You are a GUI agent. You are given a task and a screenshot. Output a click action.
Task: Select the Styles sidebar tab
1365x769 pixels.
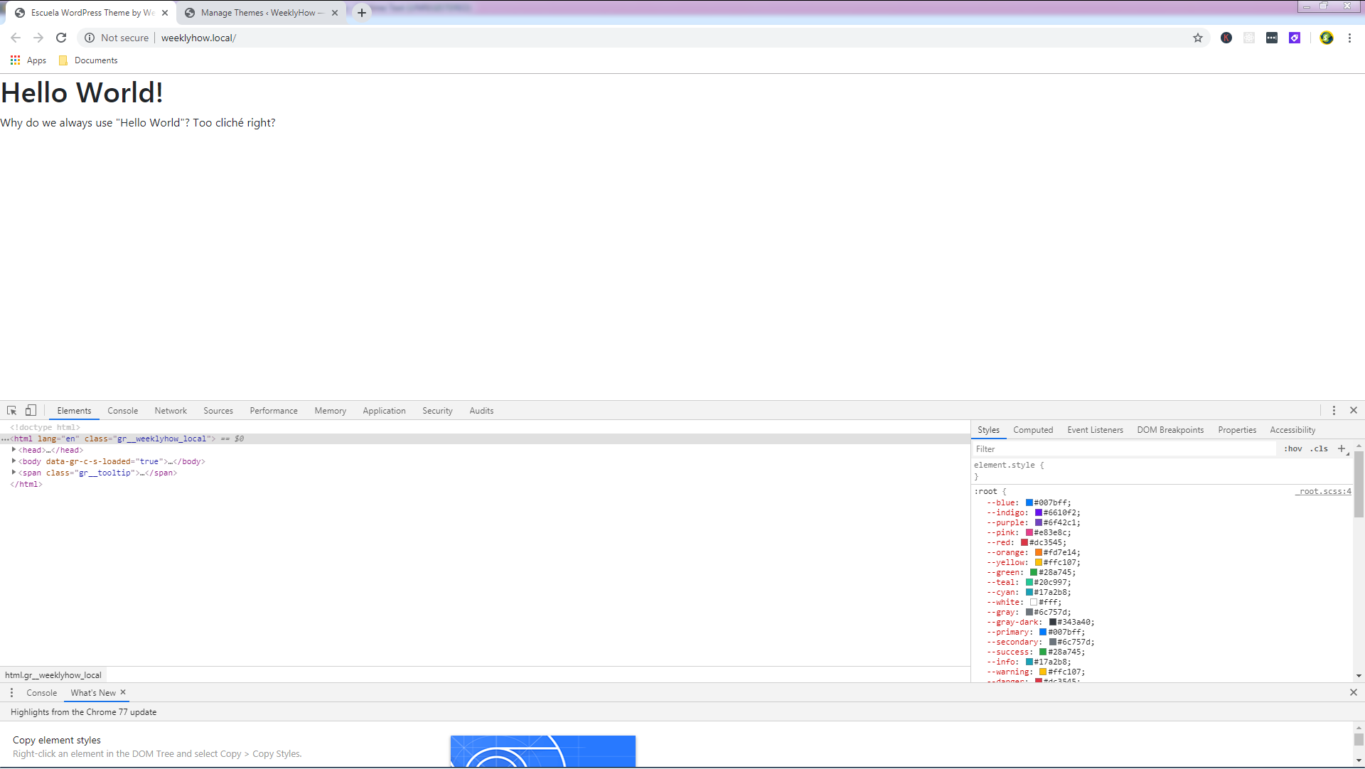pyautogui.click(x=988, y=430)
